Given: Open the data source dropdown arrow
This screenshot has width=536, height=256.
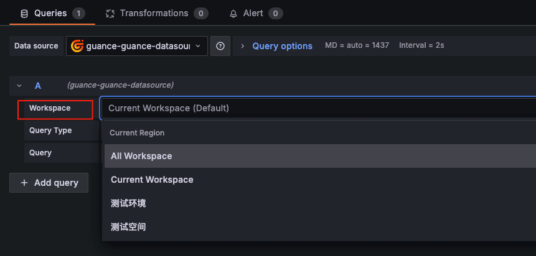Looking at the screenshot, I should pyautogui.click(x=198, y=46).
